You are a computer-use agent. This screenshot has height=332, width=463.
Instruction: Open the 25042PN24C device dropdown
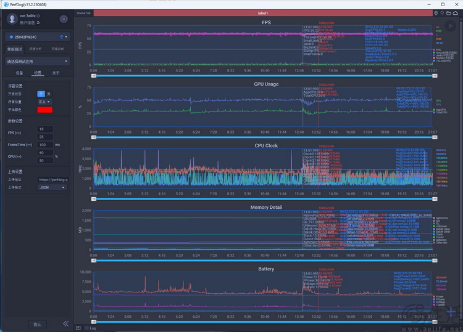point(37,37)
